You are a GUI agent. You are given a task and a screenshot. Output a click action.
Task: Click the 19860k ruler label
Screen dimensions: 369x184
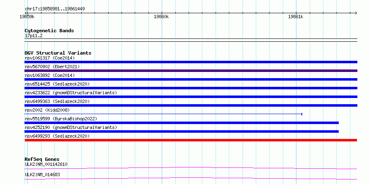pos(161,17)
